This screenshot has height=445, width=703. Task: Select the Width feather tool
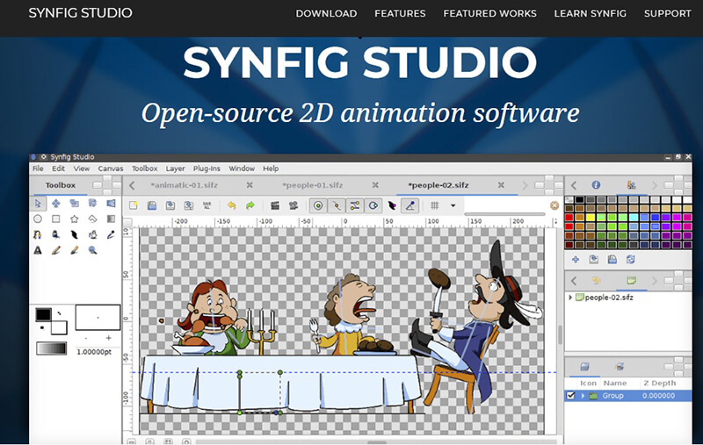pos(75,234)
